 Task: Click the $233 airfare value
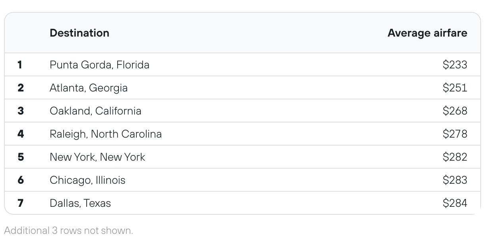tap(455, 64)
